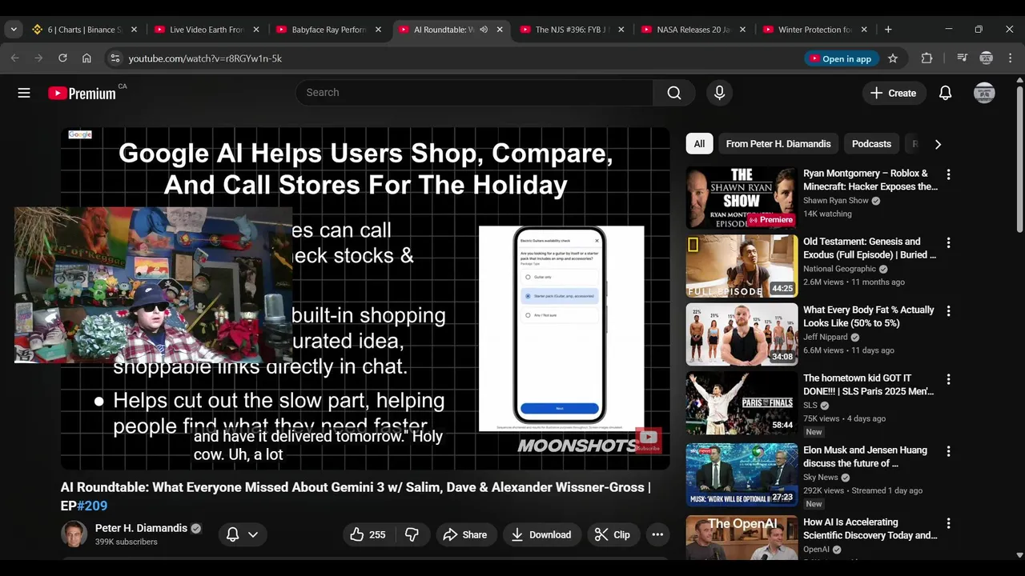The image size is (1025, 576).
Task: Click the Share button
Action: click(x=465, y=534)
